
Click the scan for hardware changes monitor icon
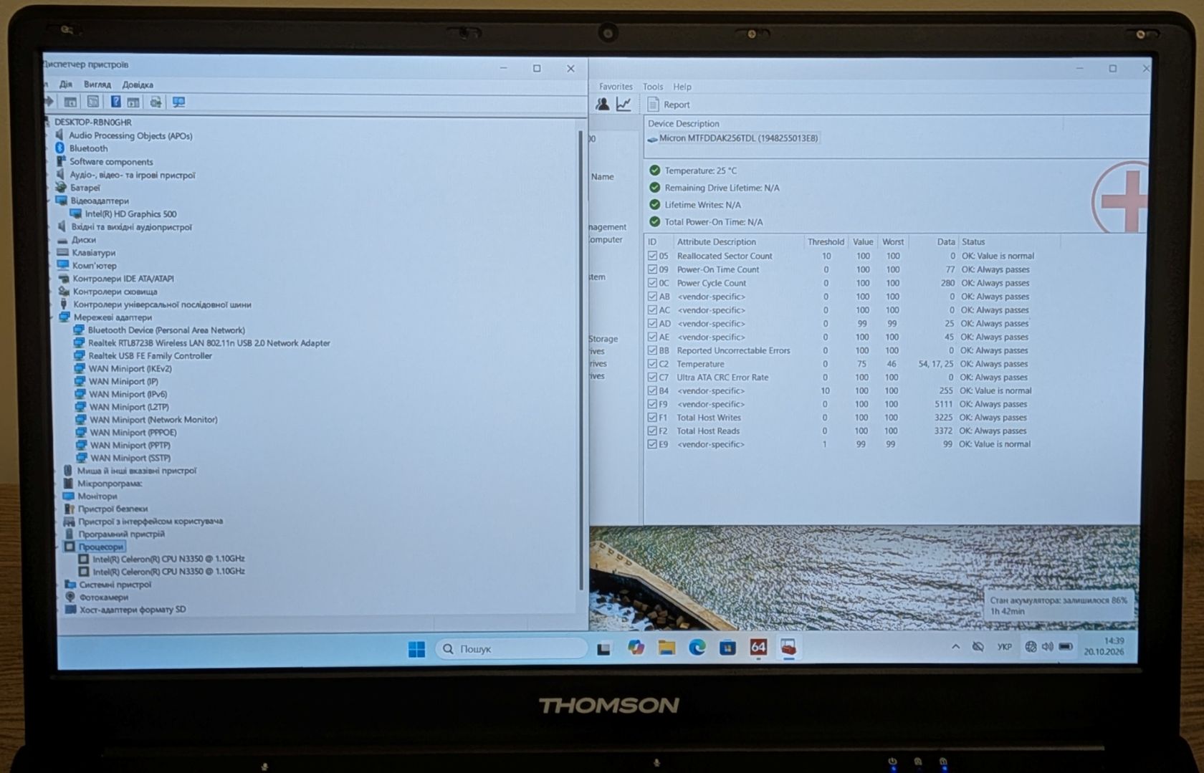pyautogui.click(x=178, y=102)
